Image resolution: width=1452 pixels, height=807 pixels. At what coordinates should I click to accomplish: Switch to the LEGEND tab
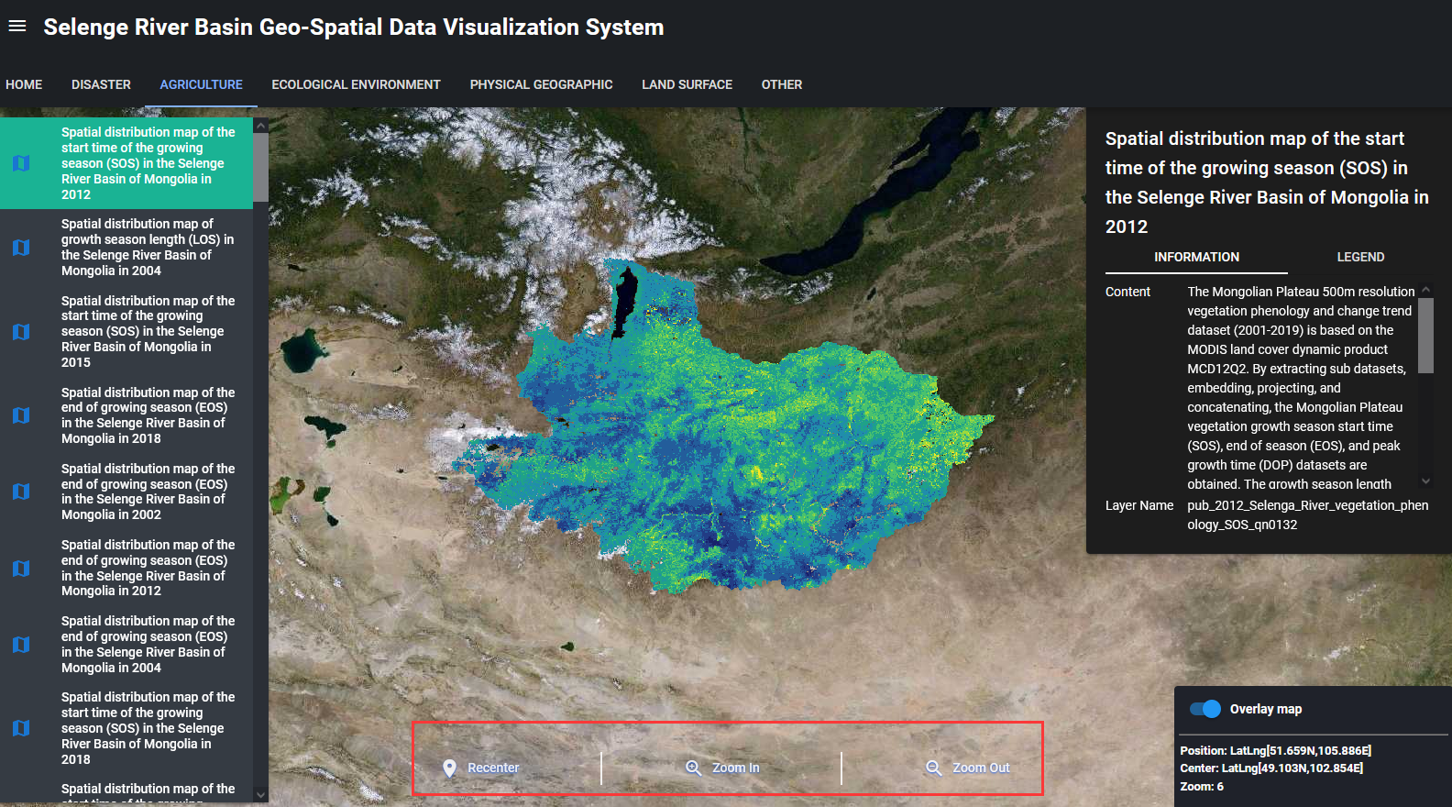pos(1360,257)
